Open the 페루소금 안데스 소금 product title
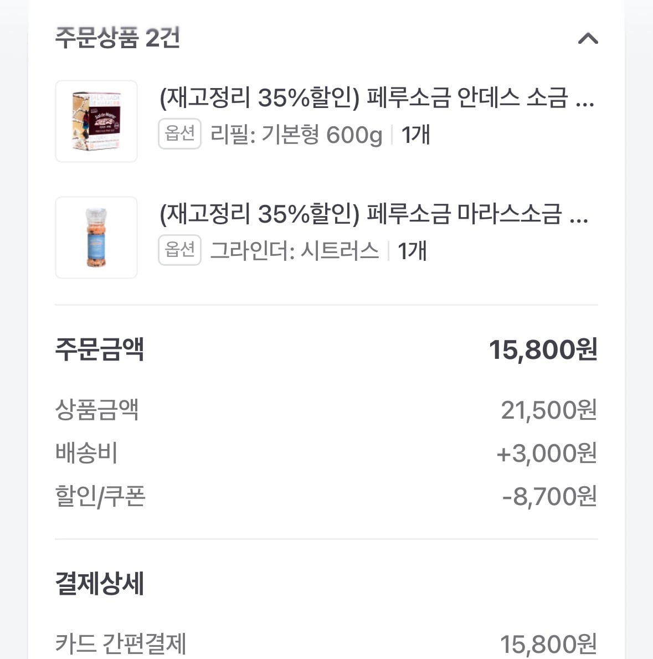The image size is (653, 659). (x=377, y=97)
